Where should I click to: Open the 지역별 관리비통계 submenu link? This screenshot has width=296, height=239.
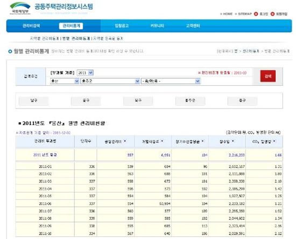coord(44,38)
